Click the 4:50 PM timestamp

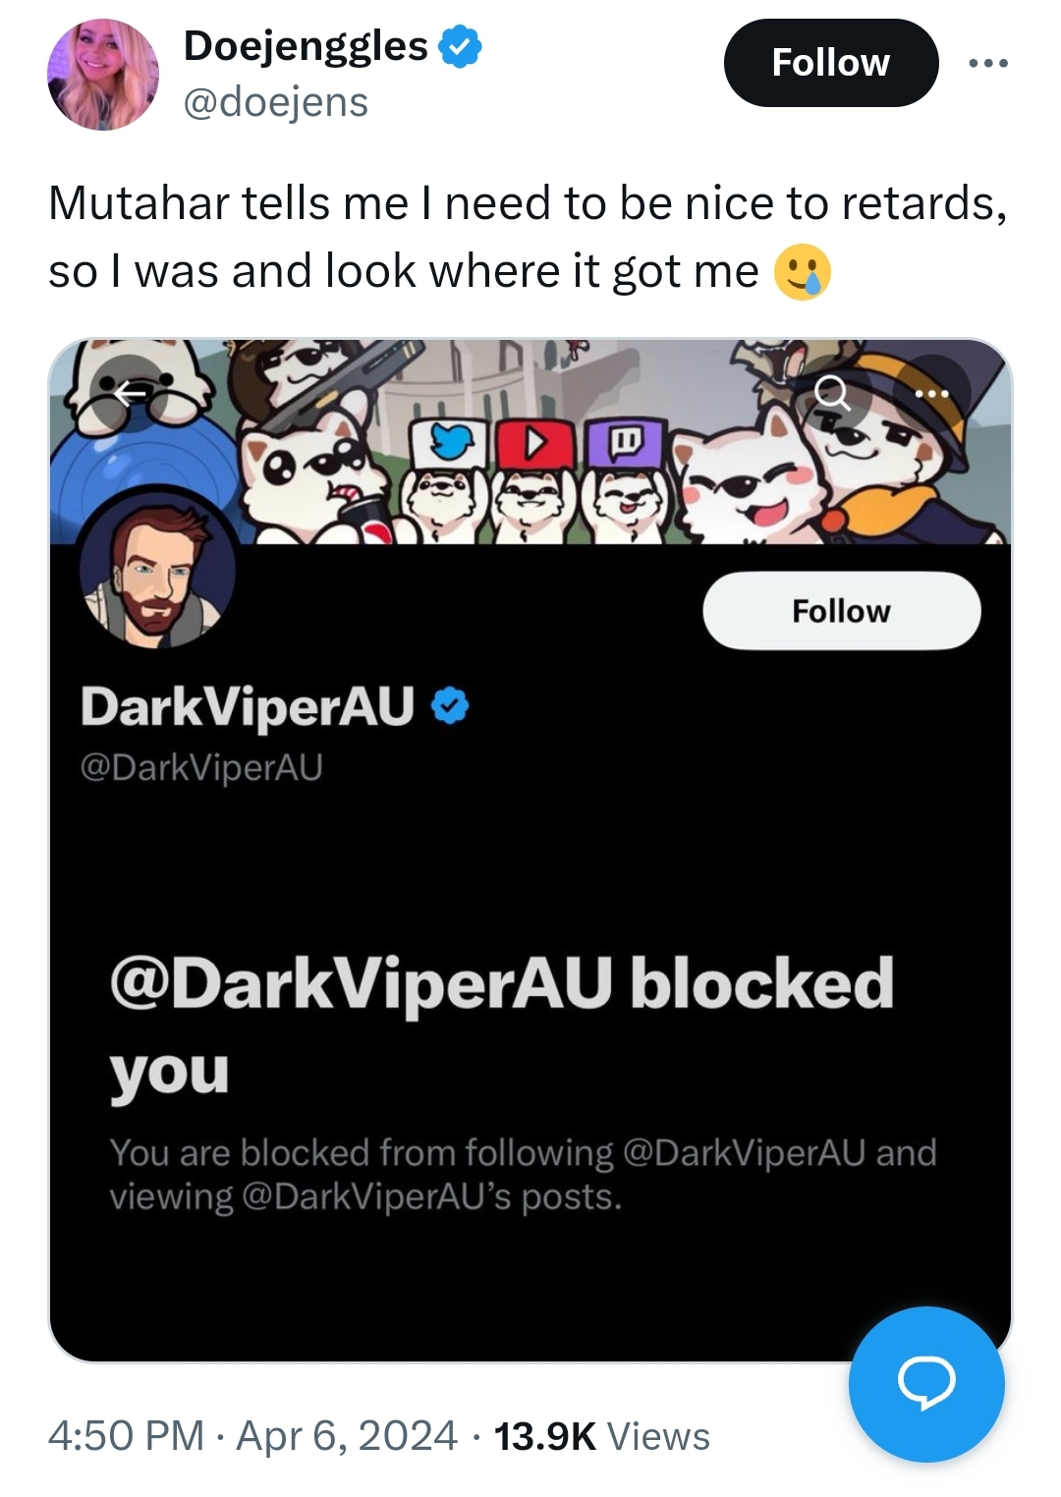click(x=127, y=1435)
